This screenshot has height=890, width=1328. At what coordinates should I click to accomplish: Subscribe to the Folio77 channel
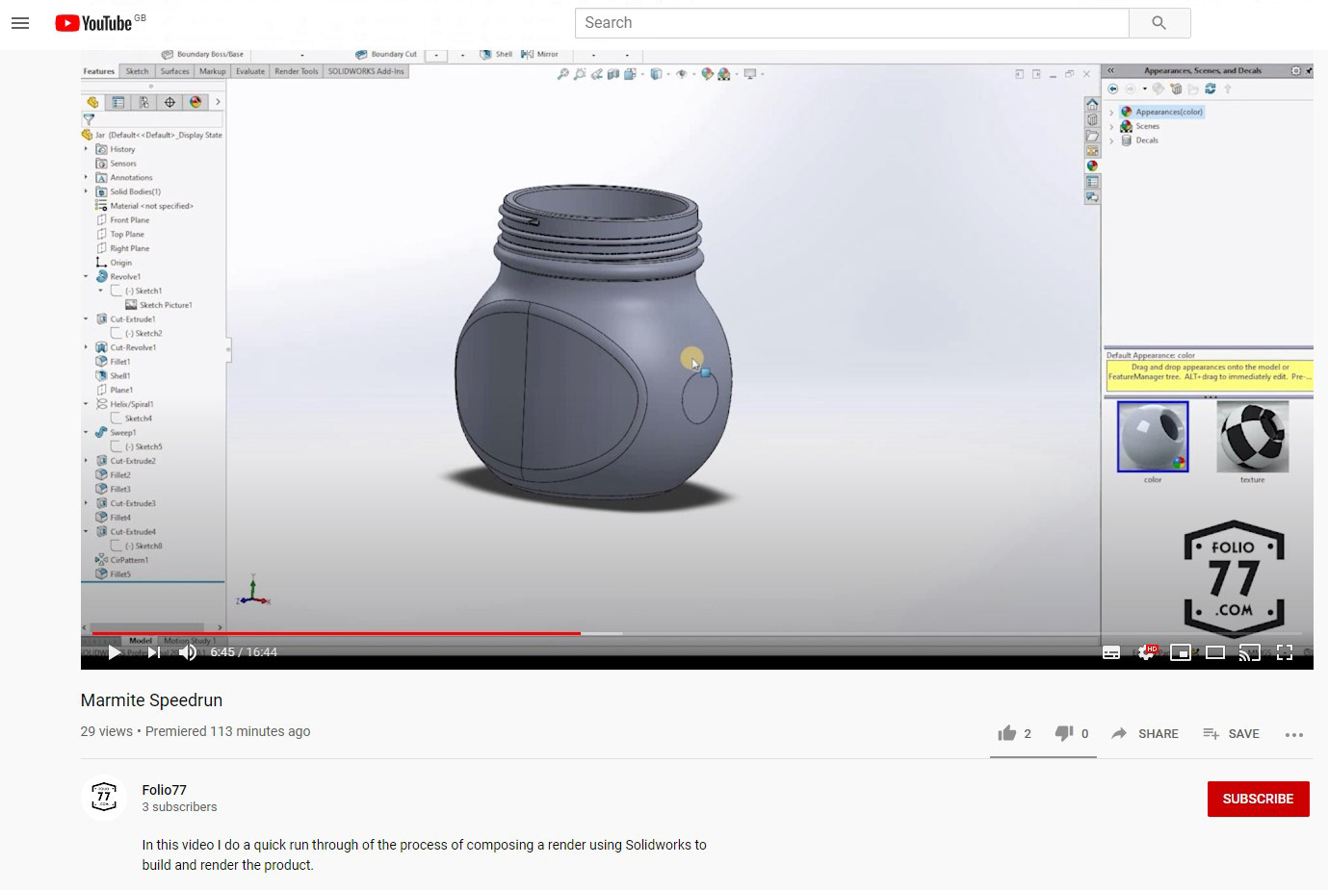1258,799
